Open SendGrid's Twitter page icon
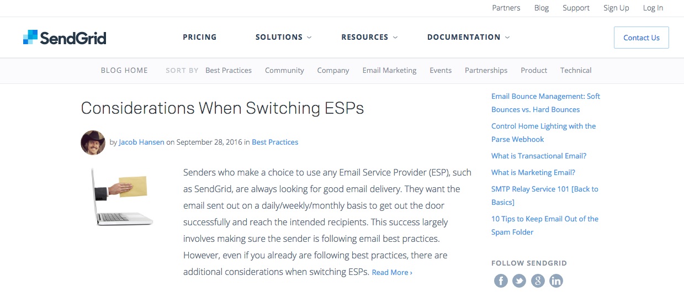Viewport: 684px width, 307px height. tap(519, 281)
